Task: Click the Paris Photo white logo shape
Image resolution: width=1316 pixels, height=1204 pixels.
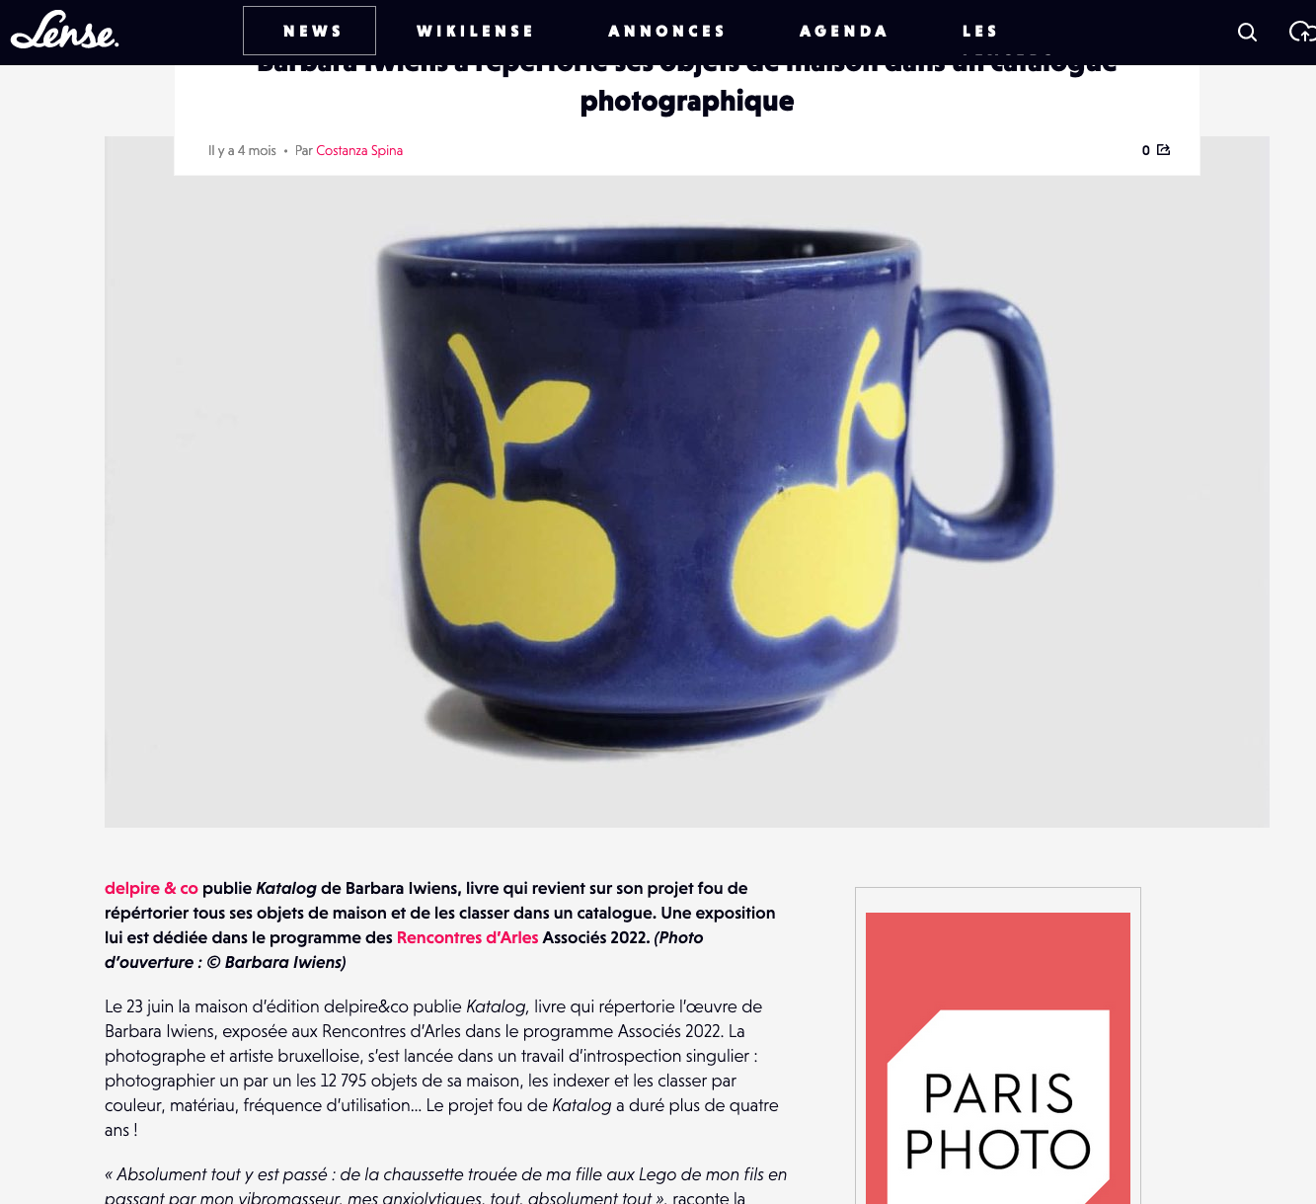Action: click(x=998, y=1106)
